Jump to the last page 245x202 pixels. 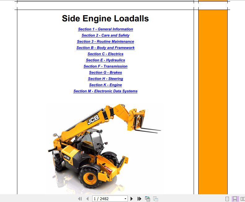coord(139,199)
